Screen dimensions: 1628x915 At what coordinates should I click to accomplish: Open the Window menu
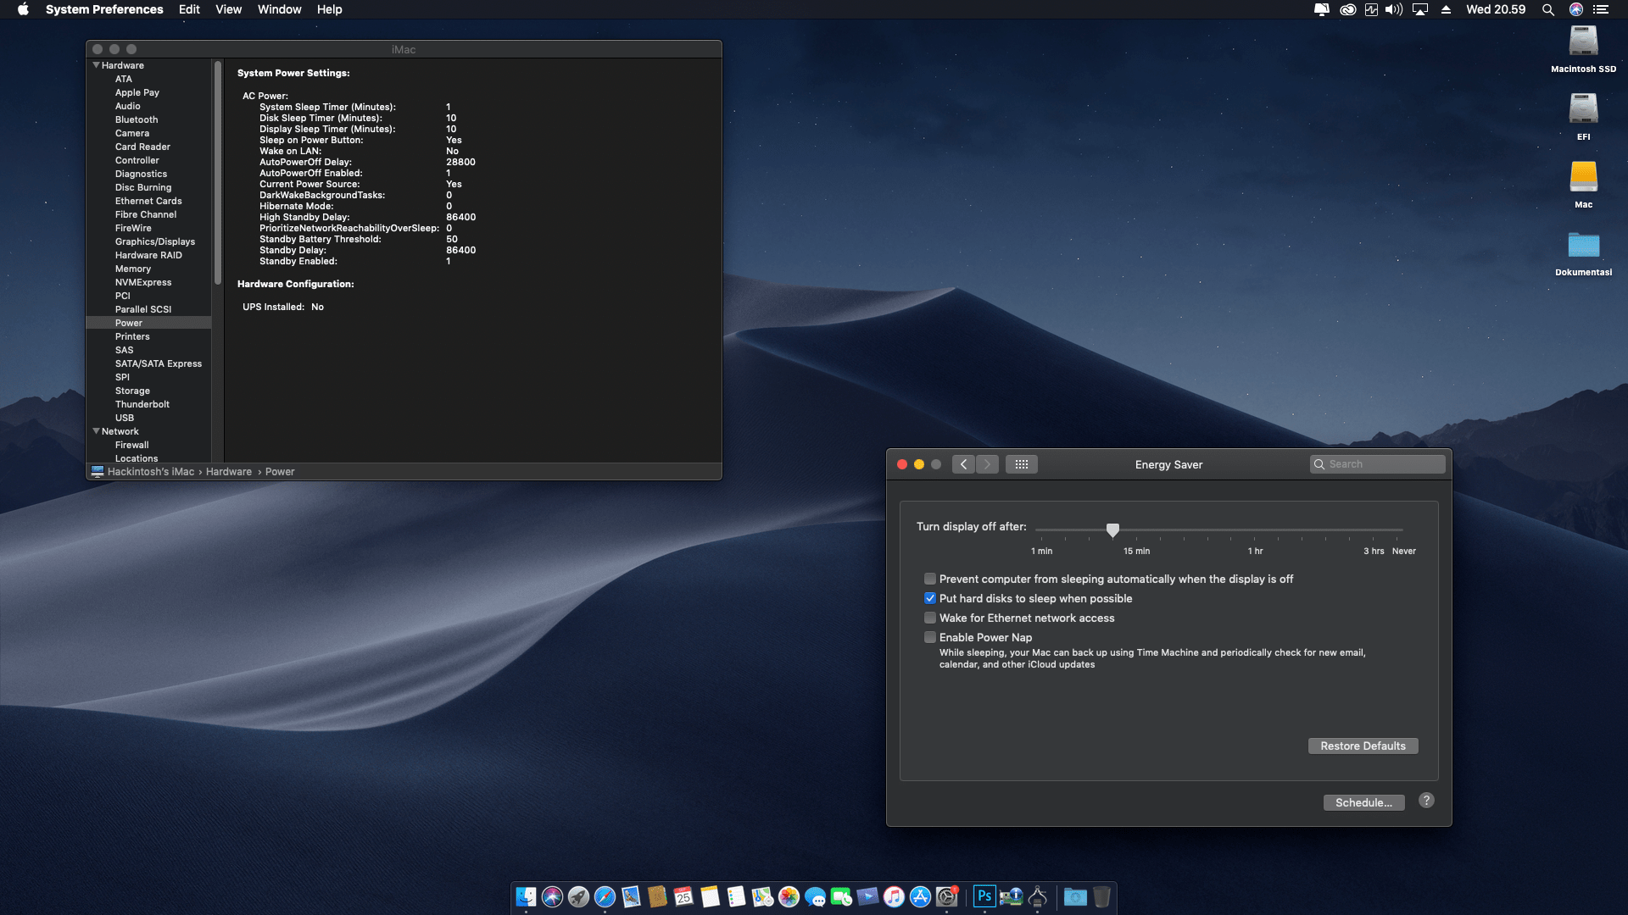[279, 9]
